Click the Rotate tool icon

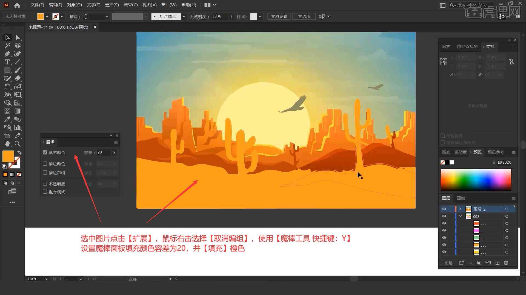(7, 86)
